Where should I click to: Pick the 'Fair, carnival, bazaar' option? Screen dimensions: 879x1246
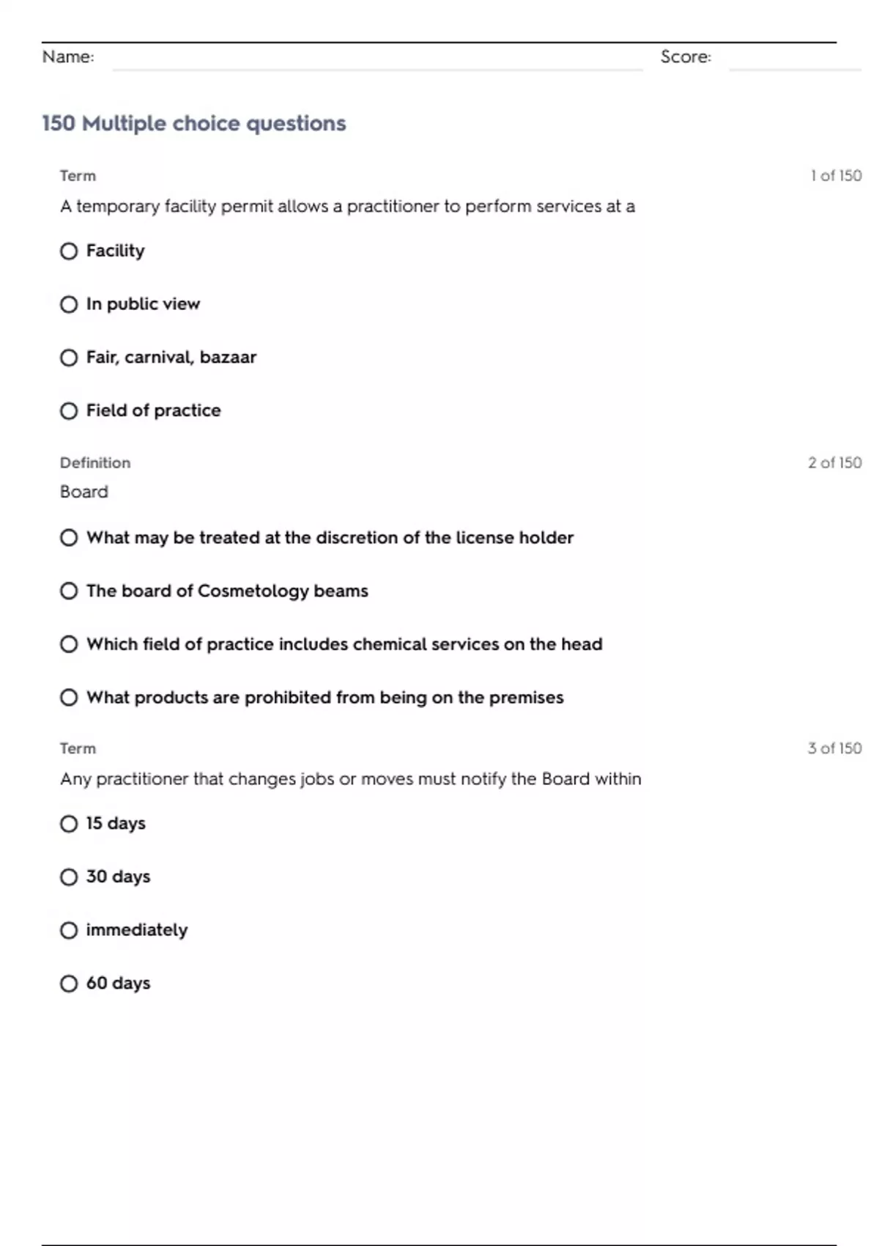tap(69, 358)
